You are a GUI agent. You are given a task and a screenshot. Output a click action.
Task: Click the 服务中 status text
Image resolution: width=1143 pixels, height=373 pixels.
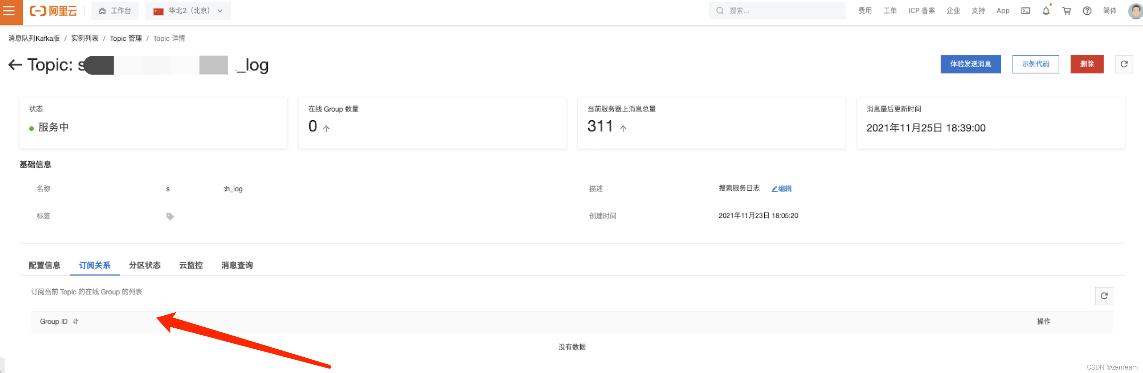click(54, 127)
